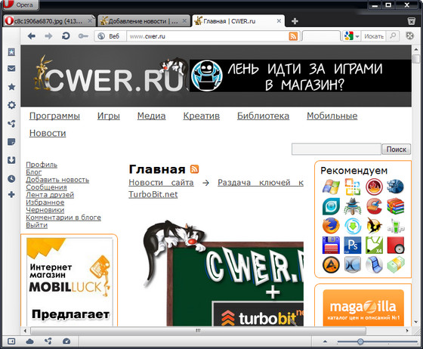Go forward with the forward arrow

click(x=48, y=36)
